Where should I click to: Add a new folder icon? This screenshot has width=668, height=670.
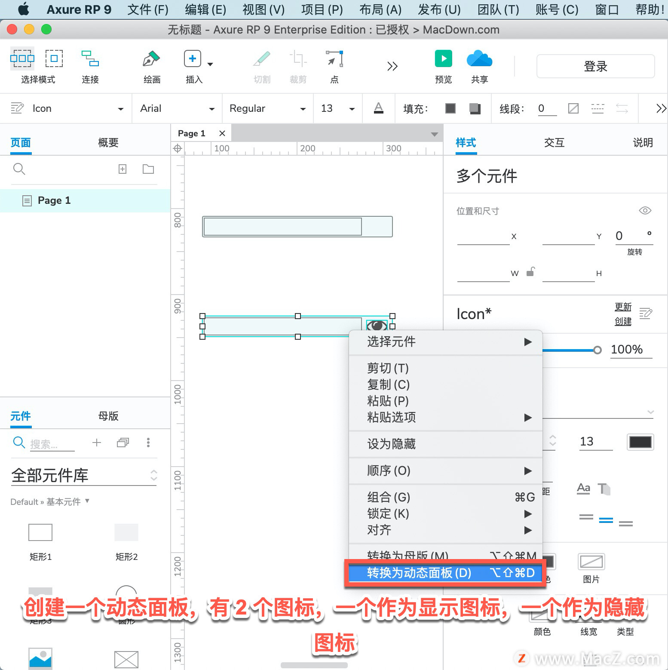pyautogui.click(x=148, y=169)
